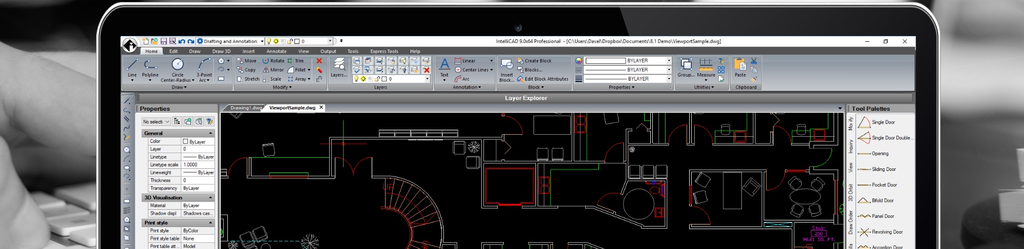Switch to the Annotate ribbon tab
The height and width of the screenshot is (249, 1024).
276,52
